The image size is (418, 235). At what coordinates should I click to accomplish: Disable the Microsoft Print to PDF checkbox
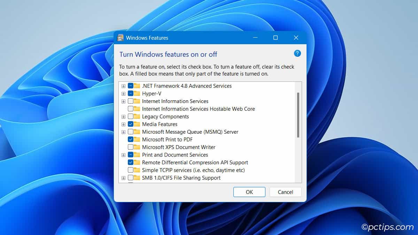pos(131,139)
